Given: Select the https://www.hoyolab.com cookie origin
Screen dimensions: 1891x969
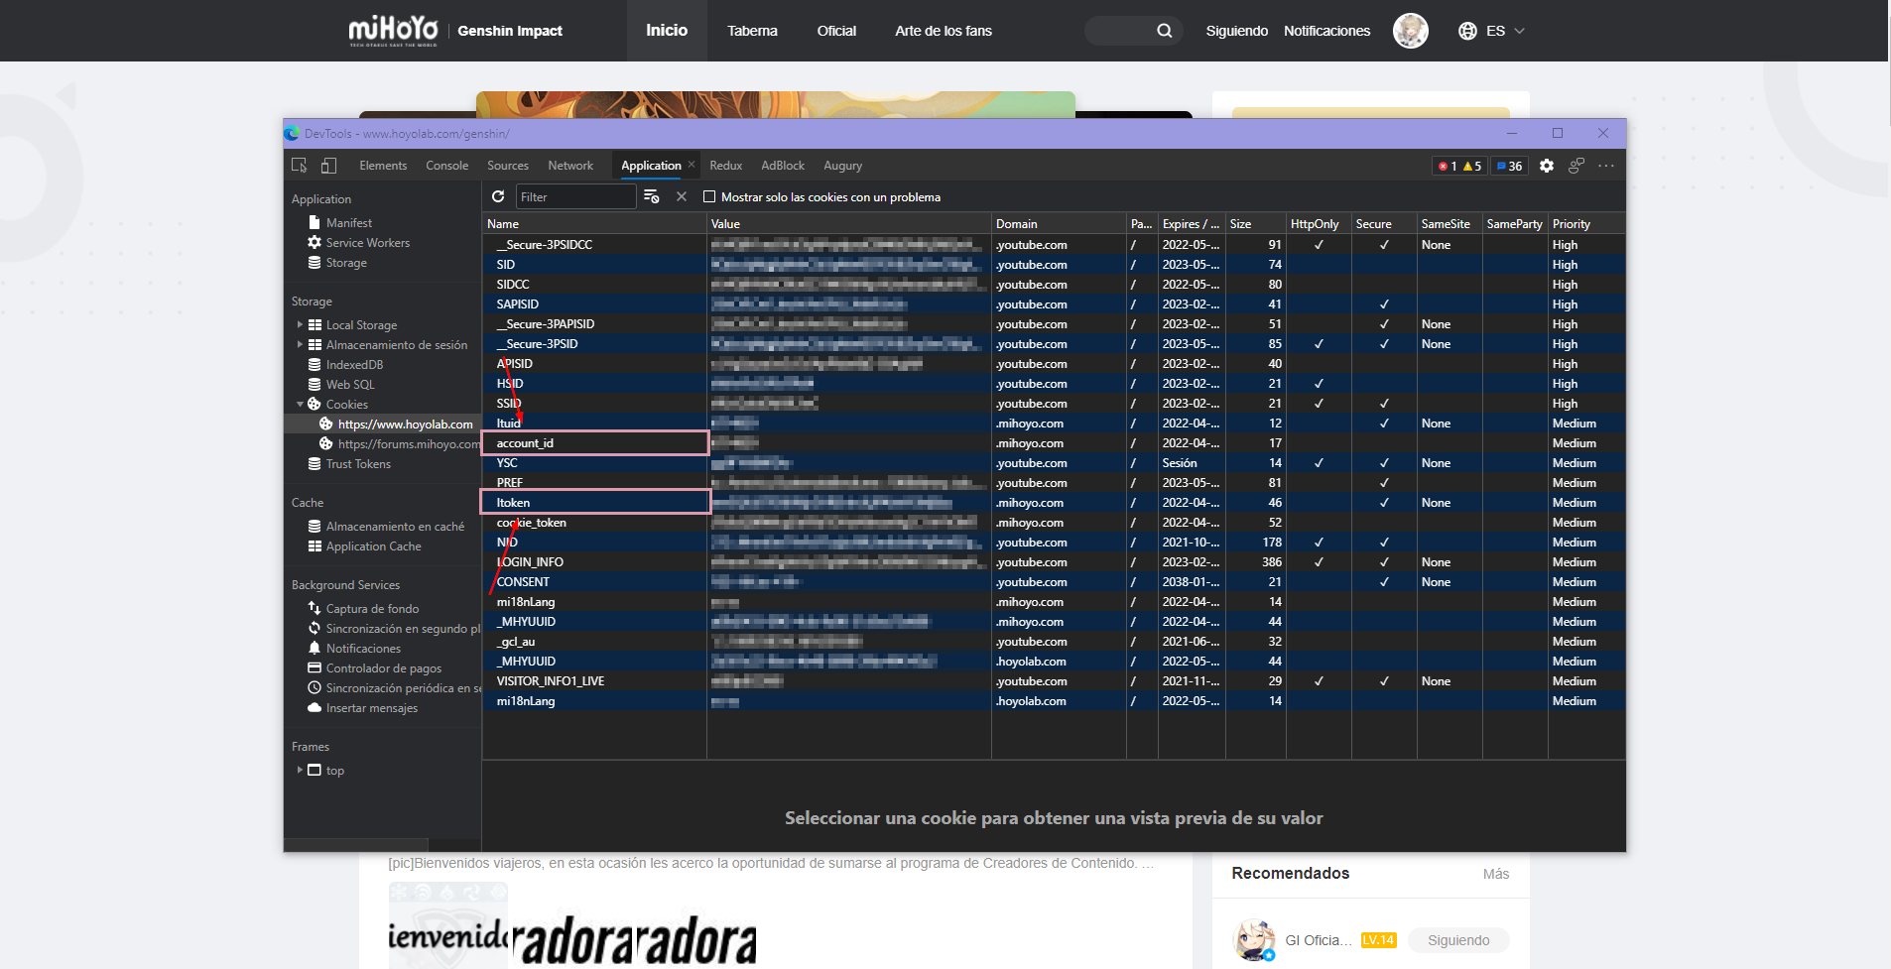Looking at the screenshot, I should point(405,424).
